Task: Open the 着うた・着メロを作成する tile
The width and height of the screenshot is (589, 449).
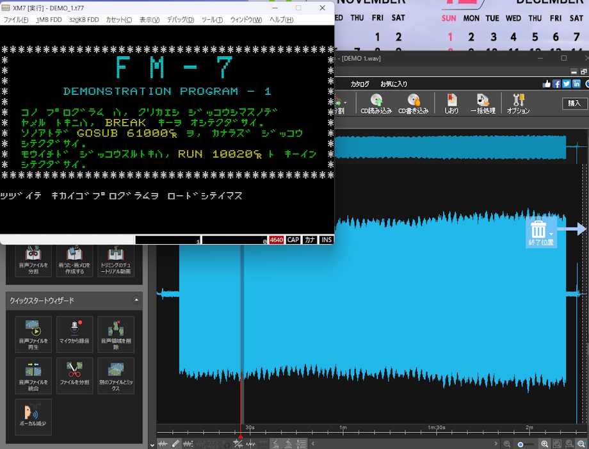Action: pos(74,261)
